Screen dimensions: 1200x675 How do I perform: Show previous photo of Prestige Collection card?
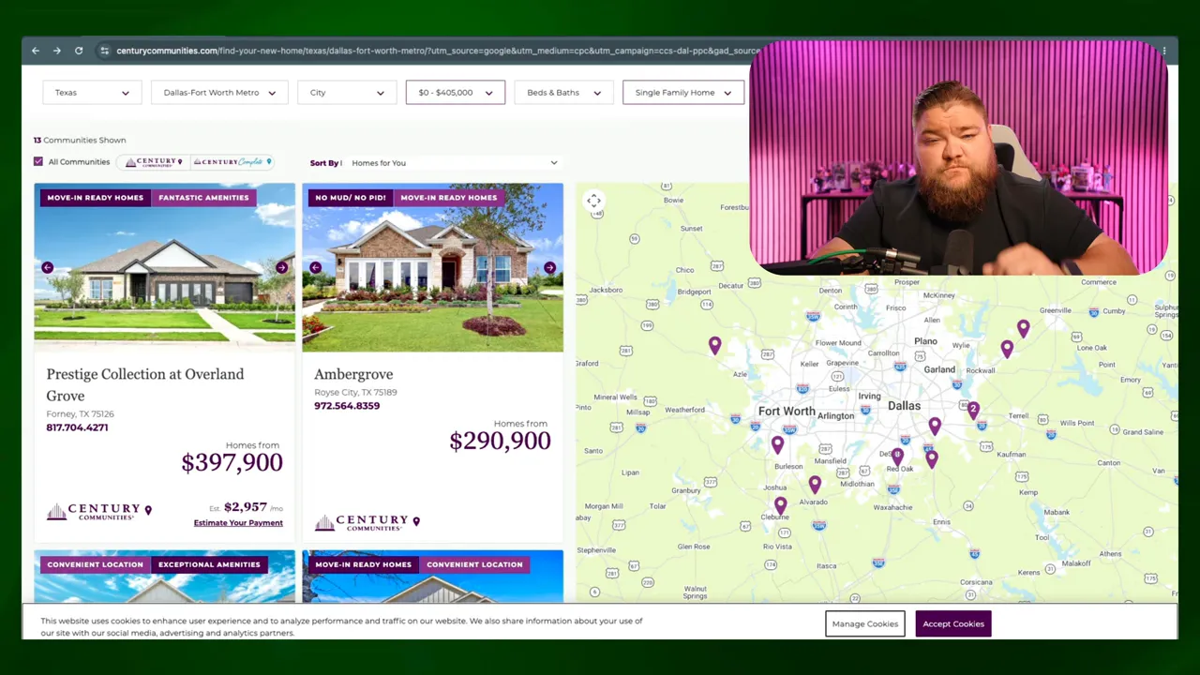click(47, 268)
